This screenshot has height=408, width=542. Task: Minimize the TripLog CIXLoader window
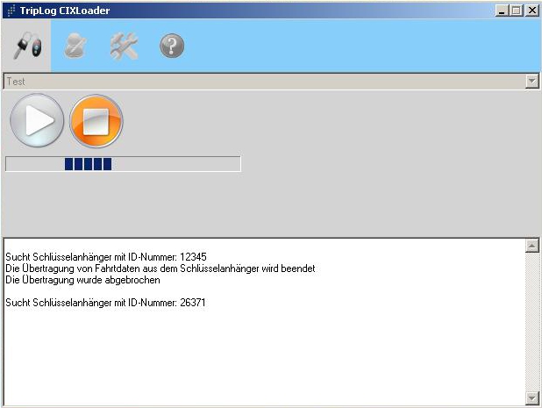click(x=502, y=11)
